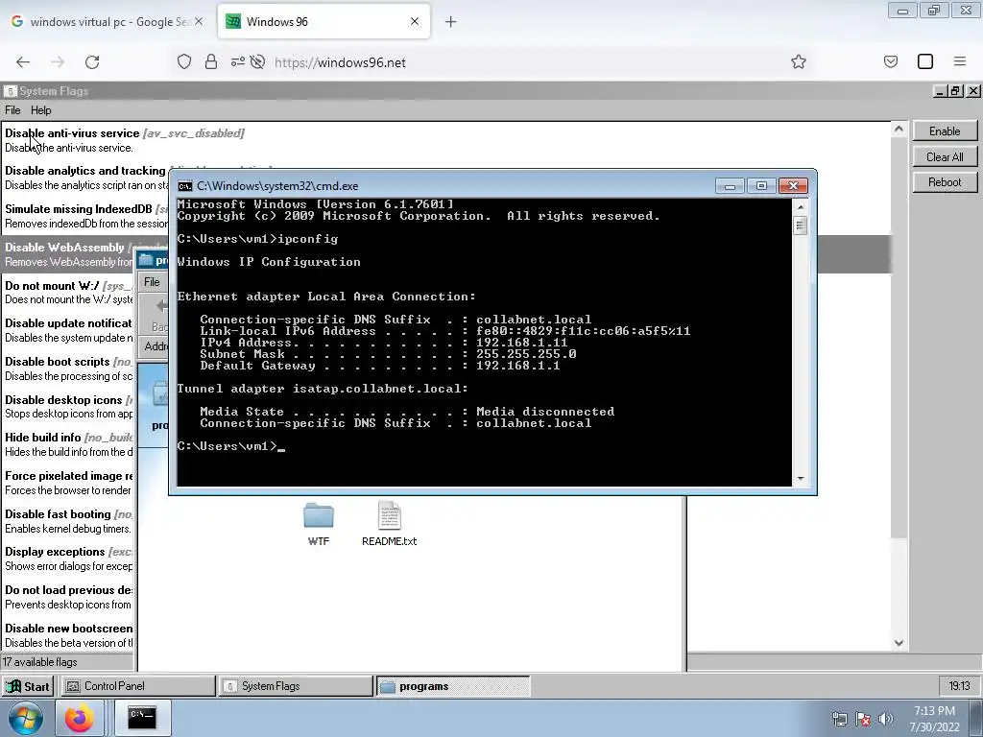This screenshot has width=983, height=737.
Task: Click flags list scroll up arrow
Action: tap(899, 130)
